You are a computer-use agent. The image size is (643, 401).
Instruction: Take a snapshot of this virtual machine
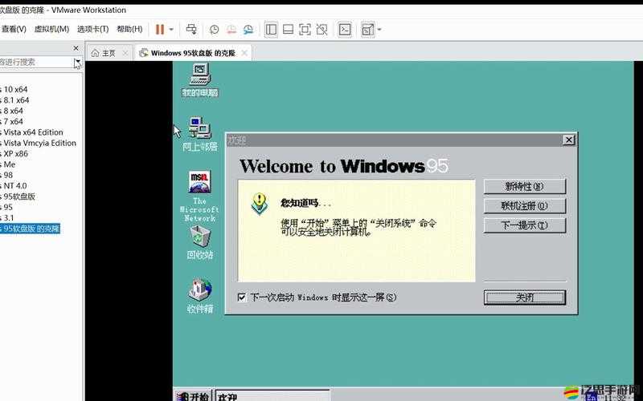[214, 30]
